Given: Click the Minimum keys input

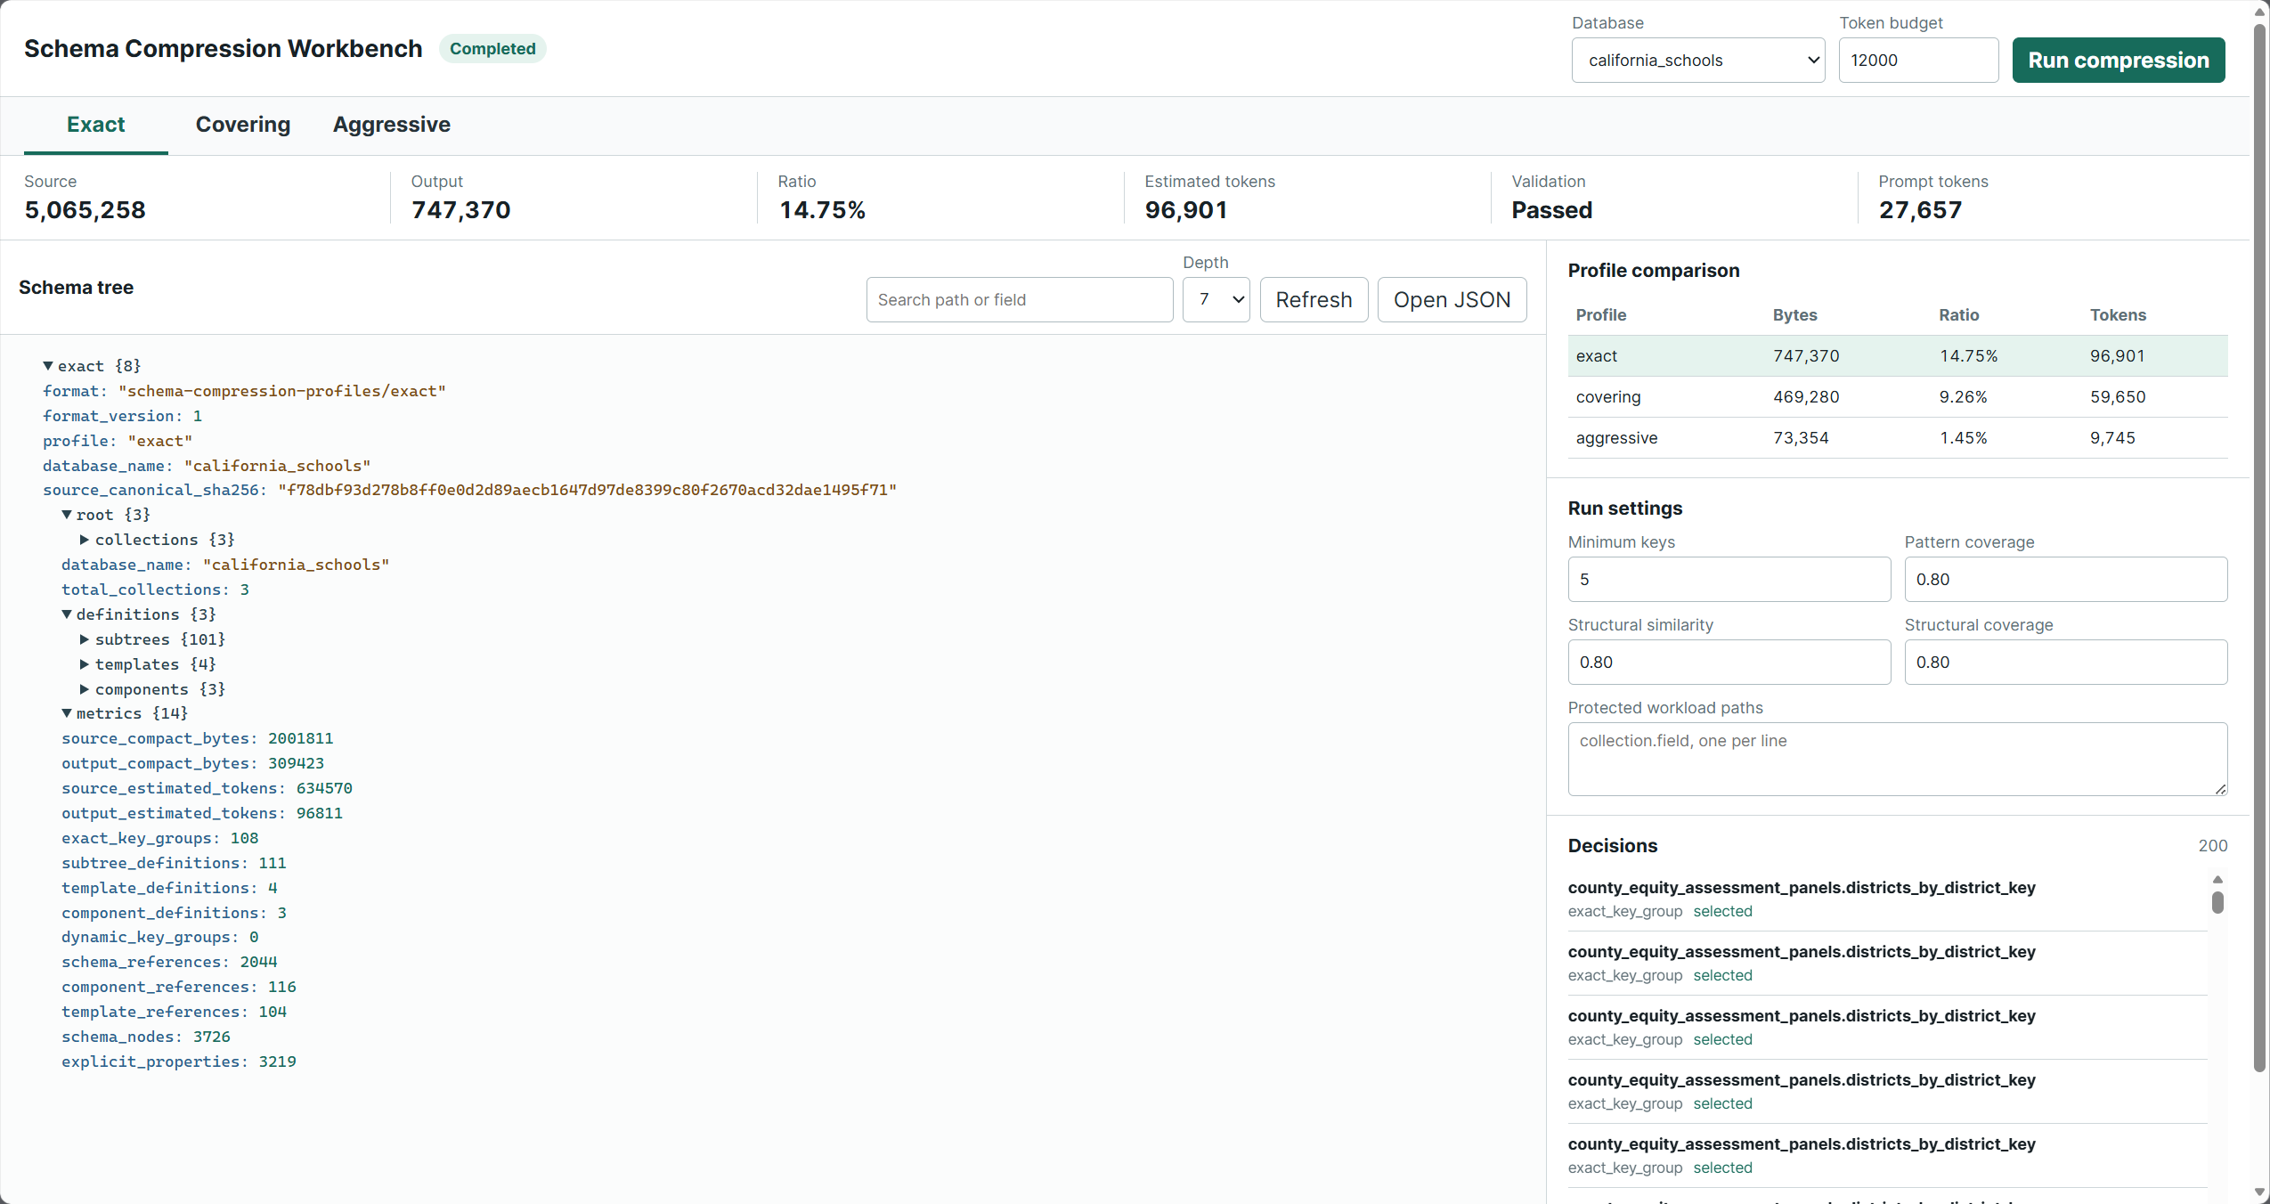Looking at the screenshot, I should click(1729, 580).
